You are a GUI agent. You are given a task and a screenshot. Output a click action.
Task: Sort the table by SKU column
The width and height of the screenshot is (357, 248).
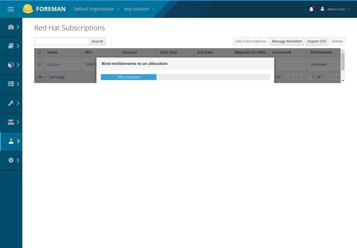[88, 52]
